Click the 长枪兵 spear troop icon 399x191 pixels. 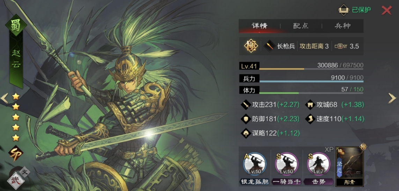pos(268,46)
